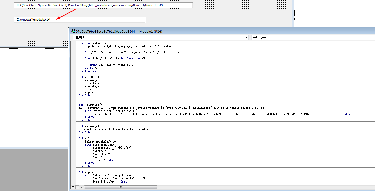Click the horizontal scrollbar thumb in code window
Image resolution: width=375 pixels, height=191 pixels.
pyautogui.click(x=121, y=187)
